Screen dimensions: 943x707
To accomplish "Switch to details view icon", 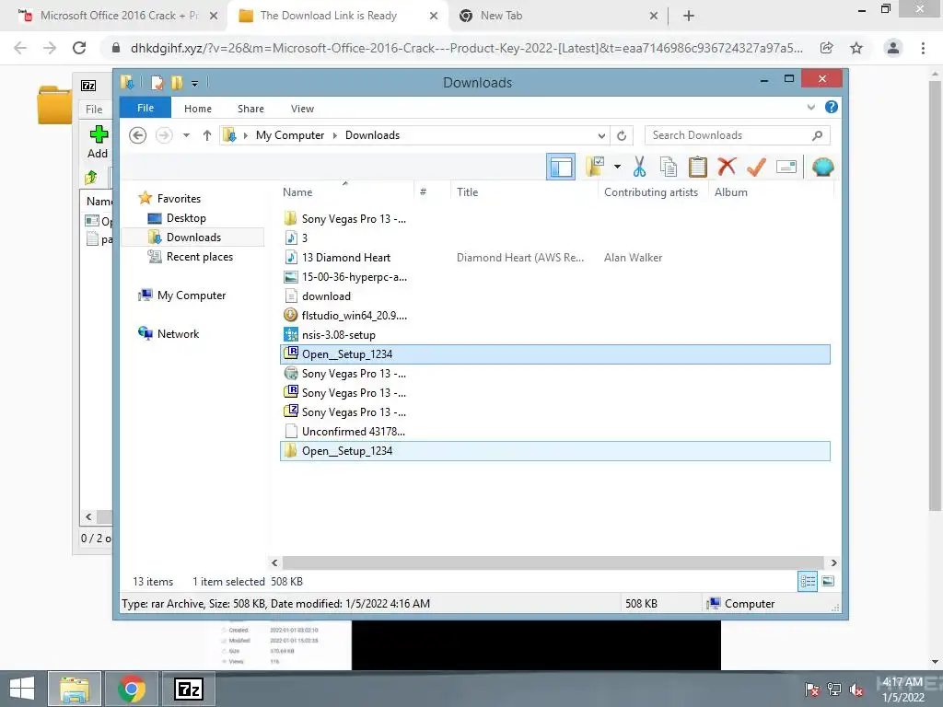I will 807,582.
